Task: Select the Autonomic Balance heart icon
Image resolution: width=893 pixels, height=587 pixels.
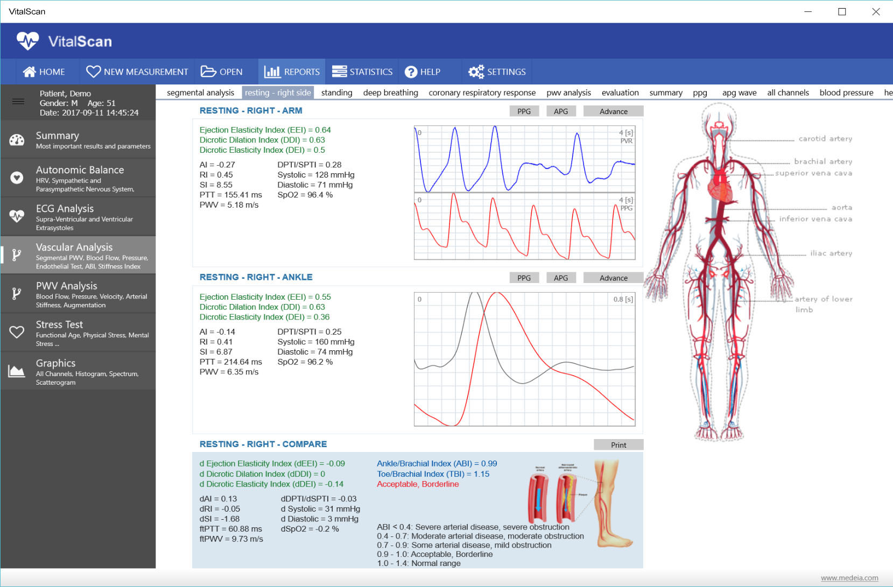Action: (17, 178)
